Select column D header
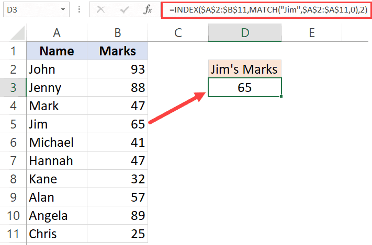 pyautogui.click(x=245, y=33)
